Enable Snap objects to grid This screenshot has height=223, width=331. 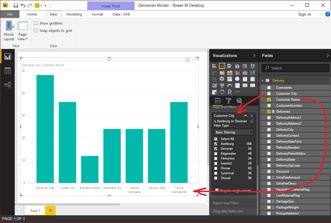pos(36,30)
